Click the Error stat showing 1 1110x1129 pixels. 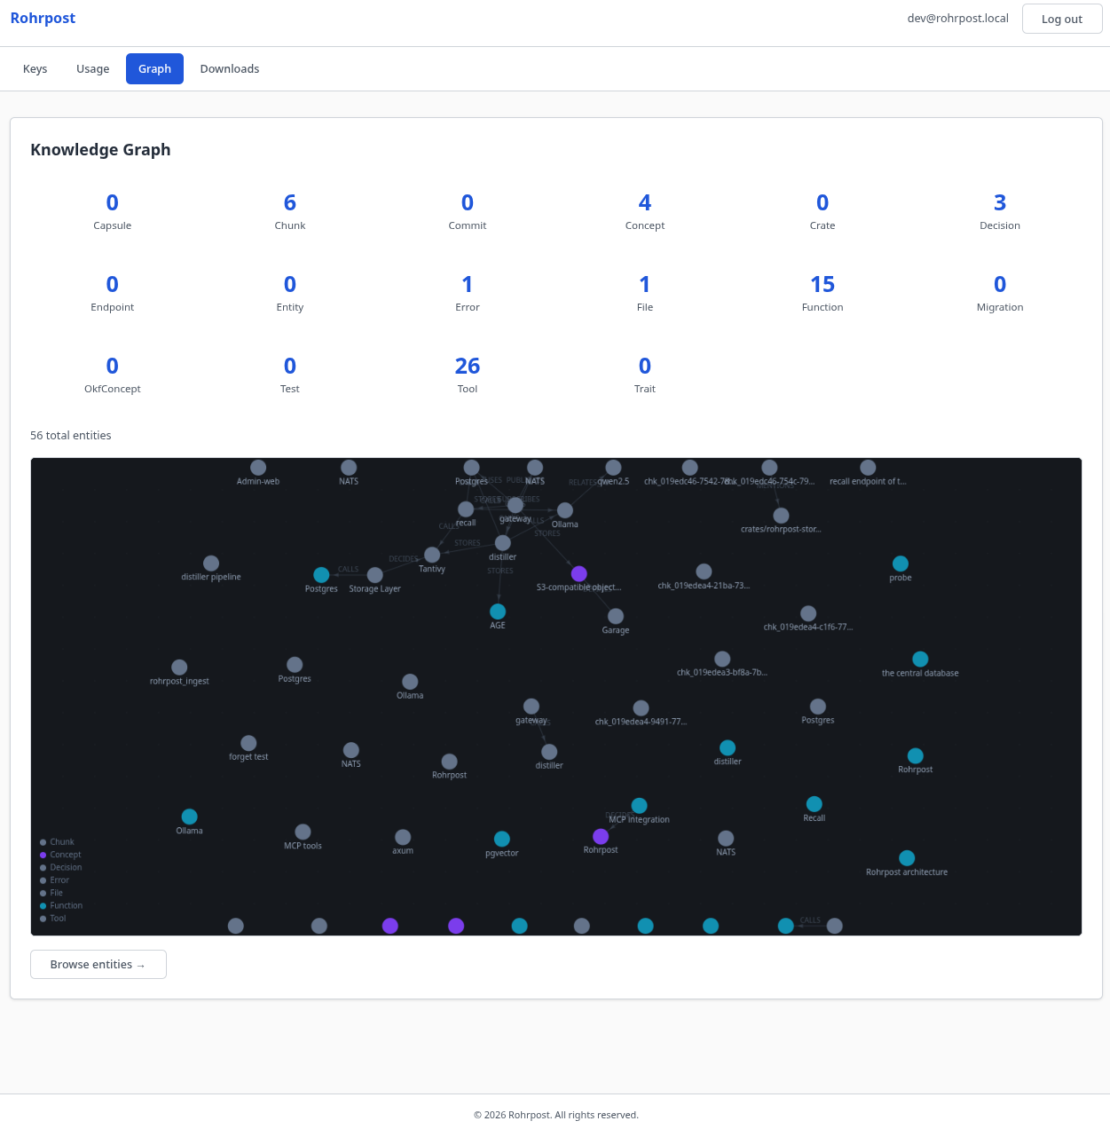(x=468, y=284)
